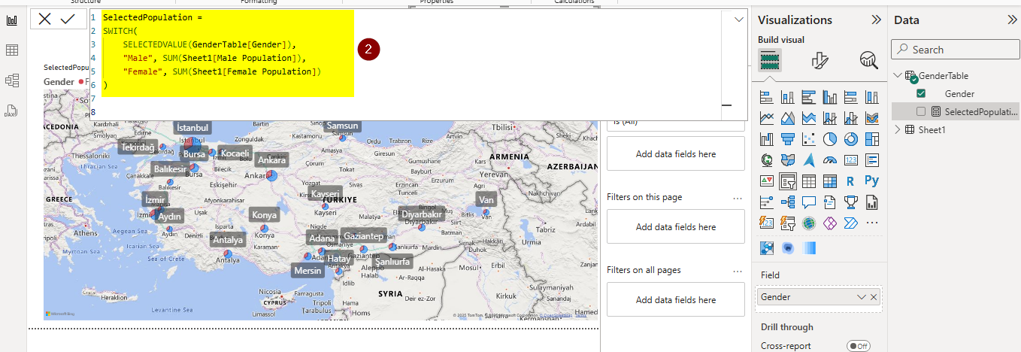This screenshot has width=1021, height=352.
Task: Select the Decomposition tree visual
Action: point(788,202)
